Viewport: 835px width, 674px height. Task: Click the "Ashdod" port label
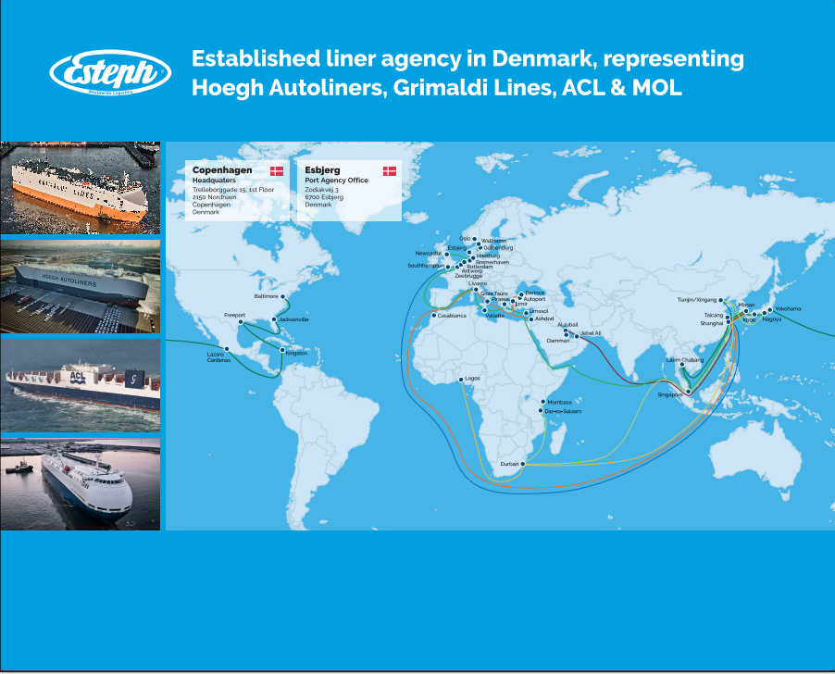pos(544,318)
